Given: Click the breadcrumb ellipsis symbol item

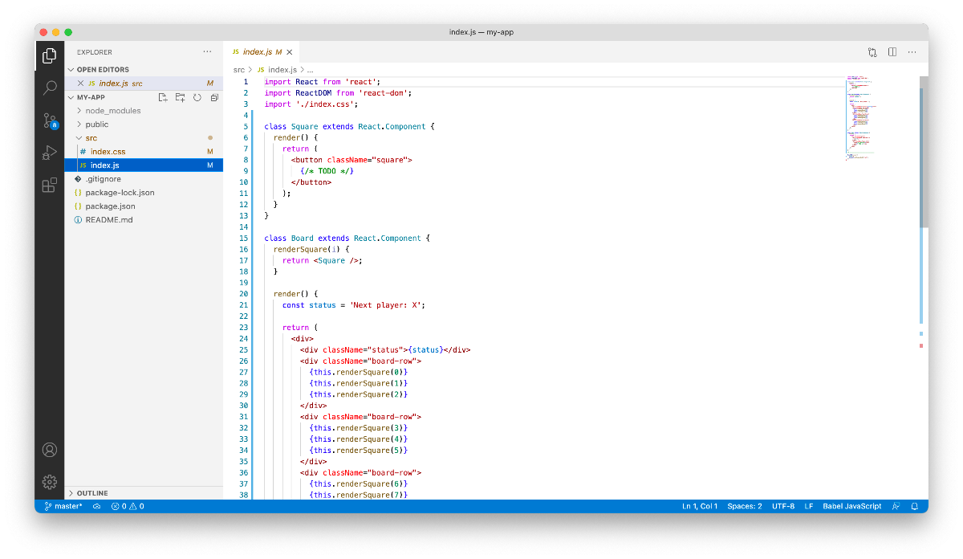Looking at the screenshot, I should click(310, 70).
